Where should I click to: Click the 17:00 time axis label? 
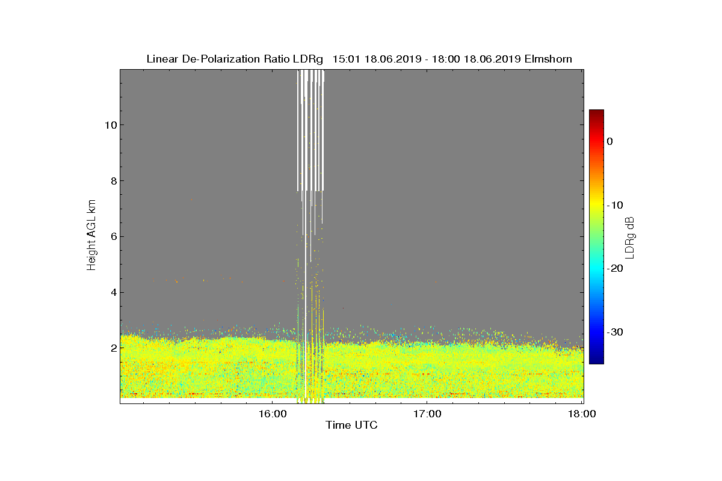click(x=427, y=414)
